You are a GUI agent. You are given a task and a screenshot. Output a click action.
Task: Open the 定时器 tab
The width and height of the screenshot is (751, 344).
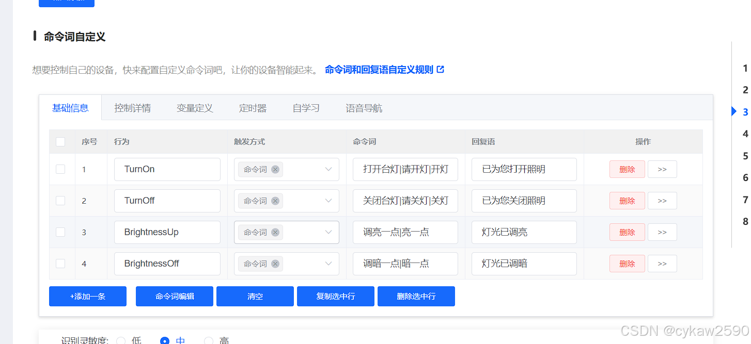tap(253, 108)
